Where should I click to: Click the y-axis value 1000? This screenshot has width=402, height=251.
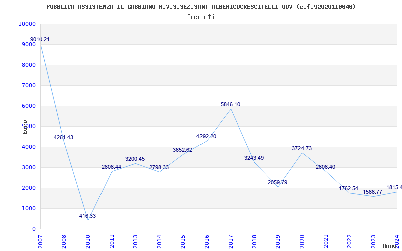click(28, 208)
